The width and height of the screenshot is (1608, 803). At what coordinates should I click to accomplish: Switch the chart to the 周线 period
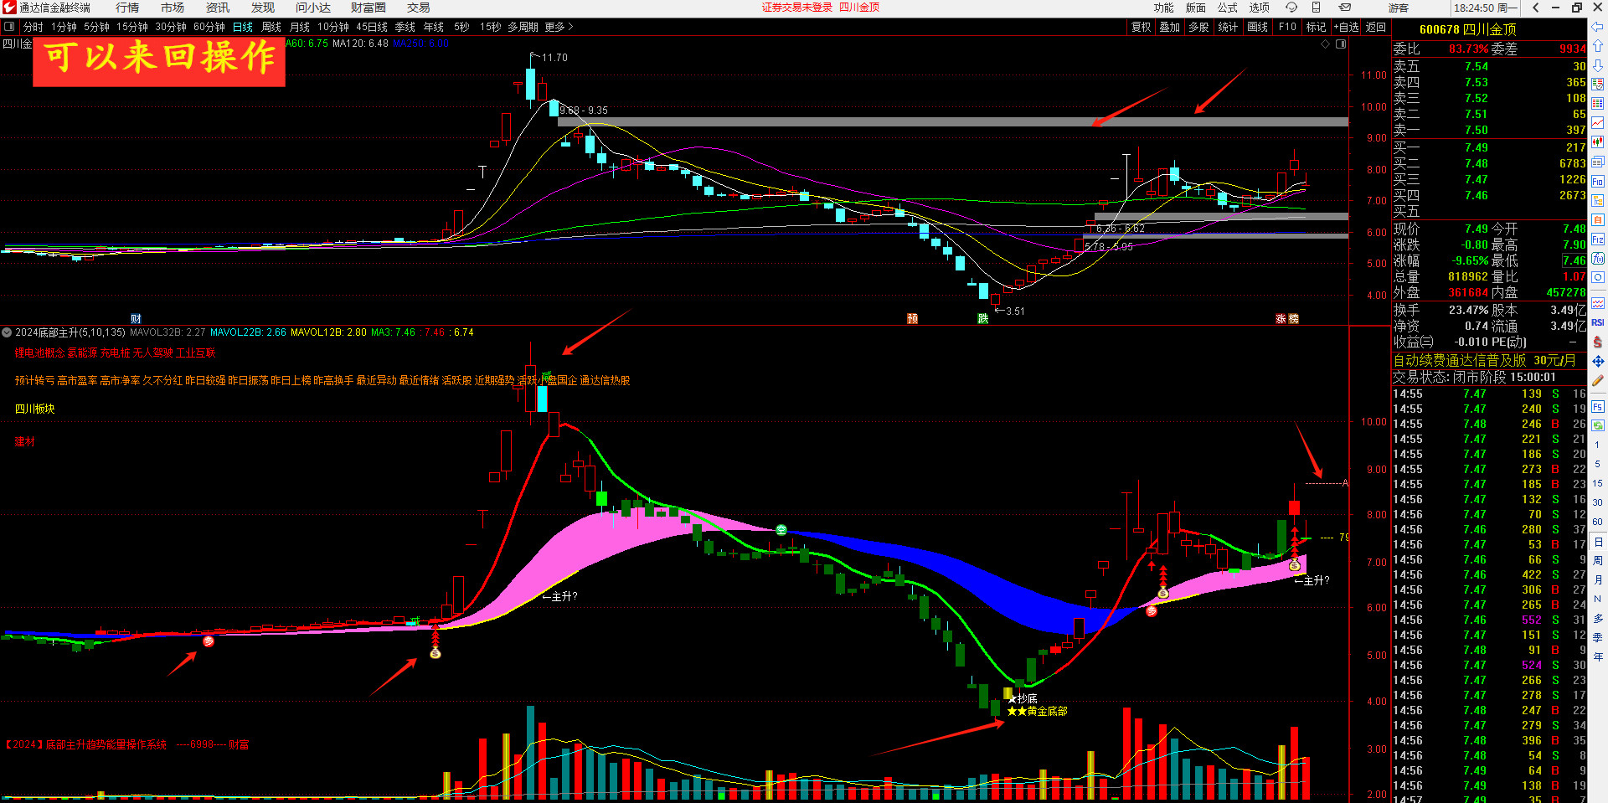tap(271, 27)
